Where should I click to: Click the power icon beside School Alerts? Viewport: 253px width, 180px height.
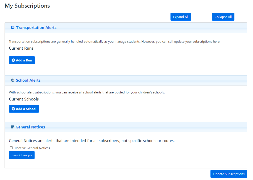13,80
